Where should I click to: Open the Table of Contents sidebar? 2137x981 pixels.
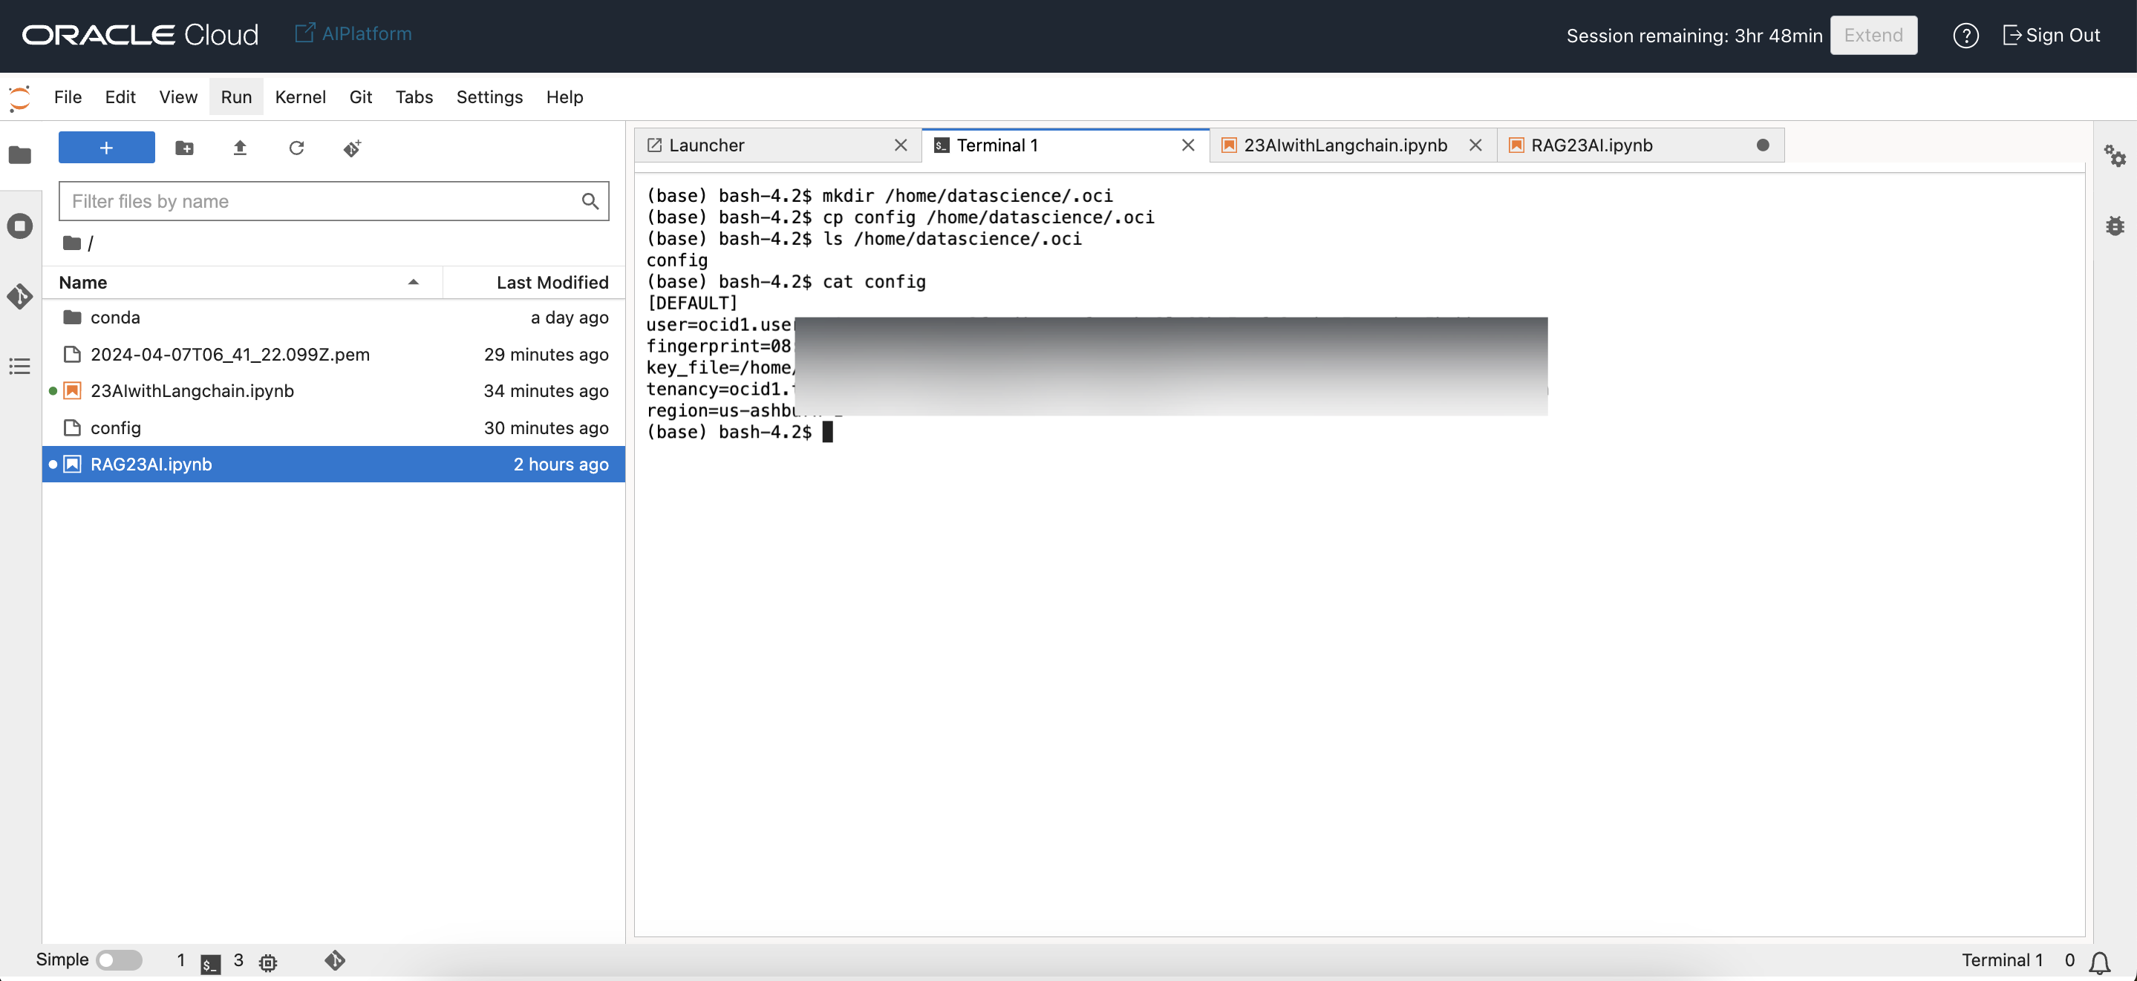point(20,366)
